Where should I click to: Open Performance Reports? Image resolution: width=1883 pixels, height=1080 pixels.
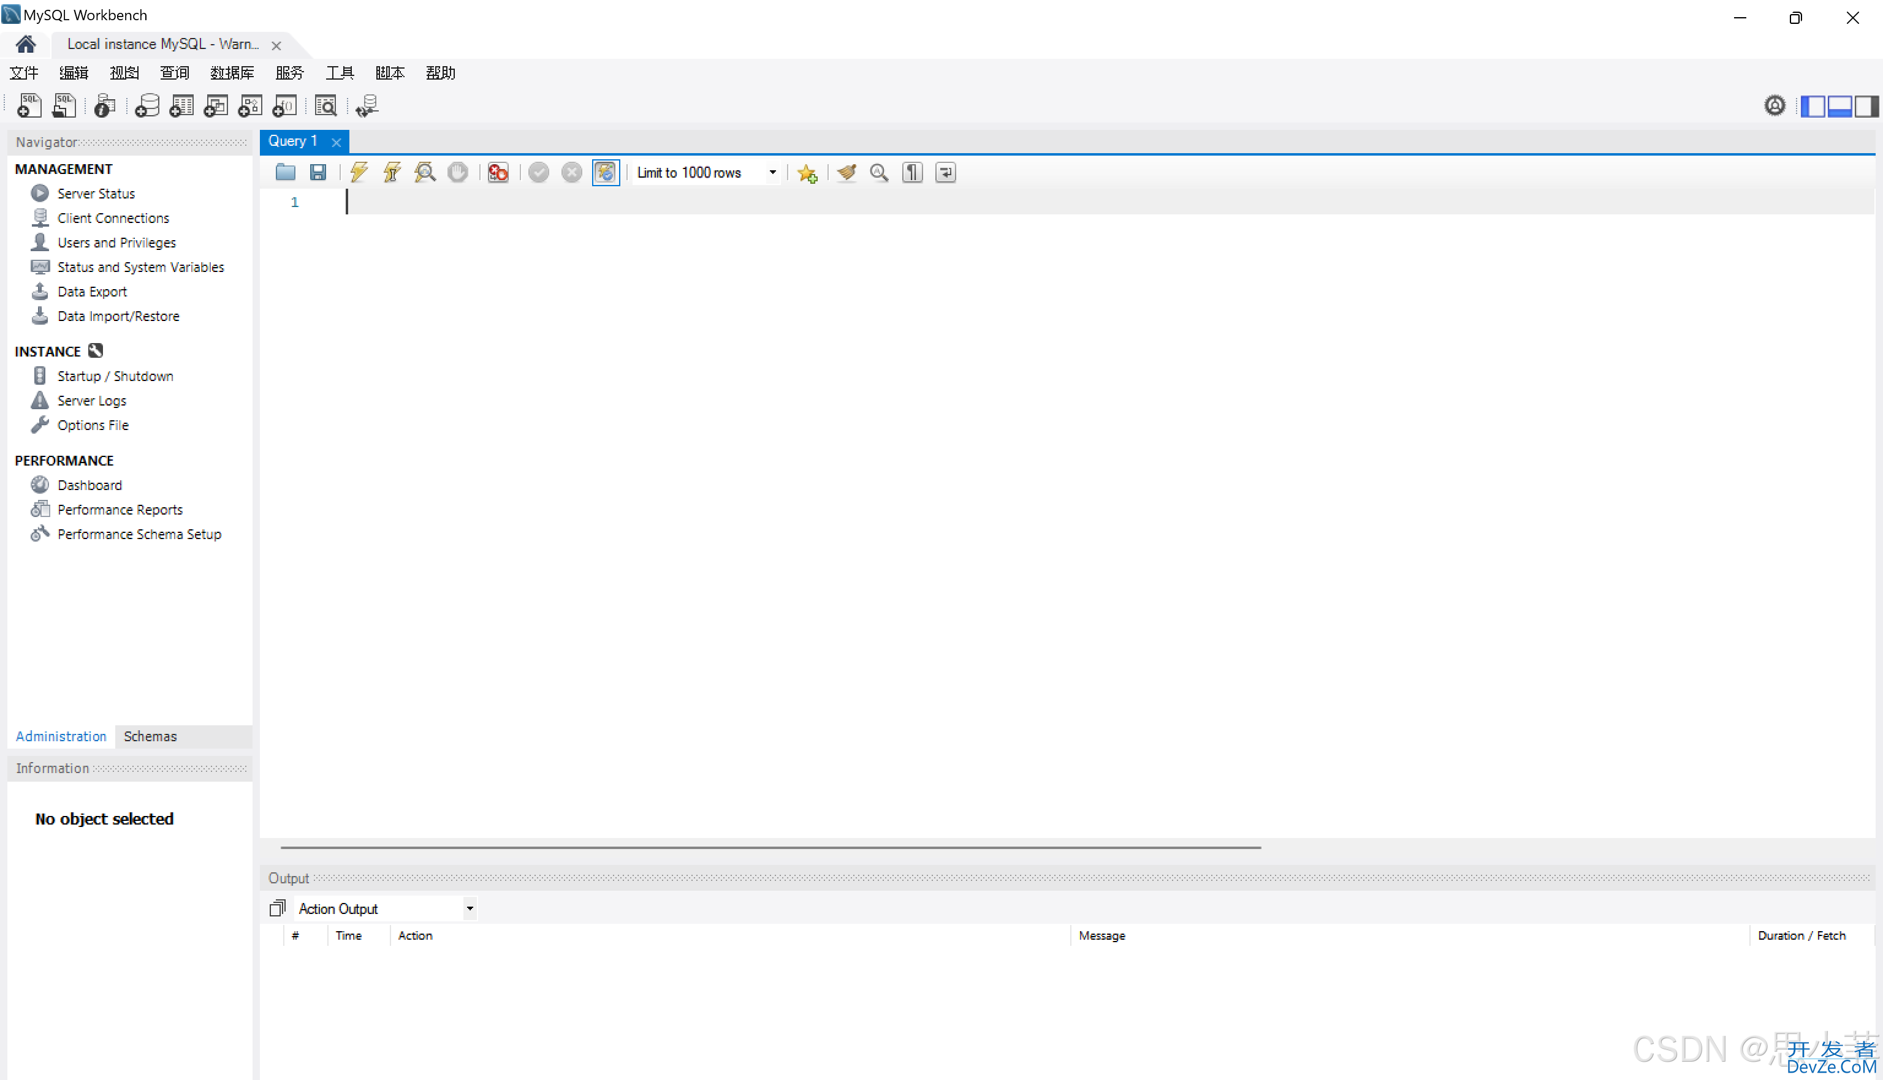[120, 510]
